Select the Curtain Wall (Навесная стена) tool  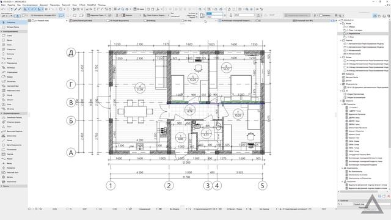pos(13,90)
